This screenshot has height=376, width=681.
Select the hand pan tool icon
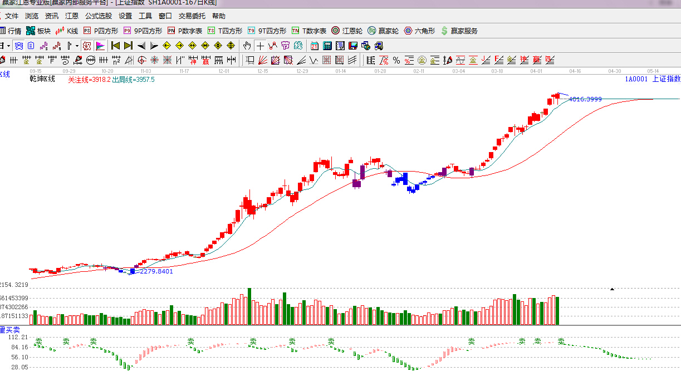coord(247,46)
